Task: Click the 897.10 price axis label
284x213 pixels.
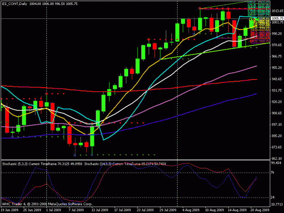Action: pos(277,124)
